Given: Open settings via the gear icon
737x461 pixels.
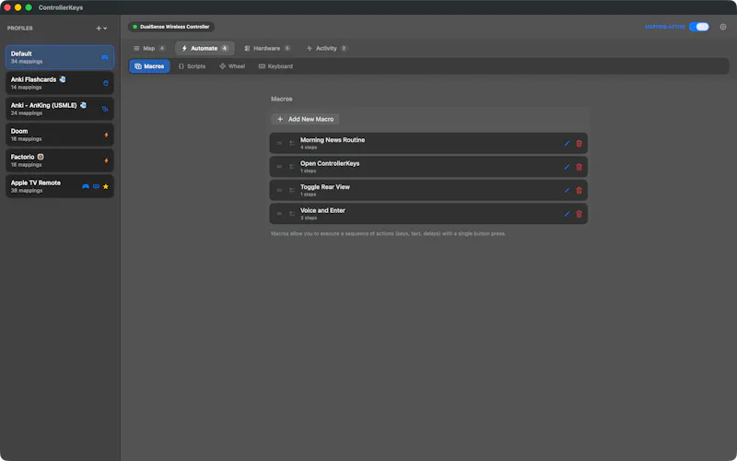Looking at the screenshot, I should [723, 27].
